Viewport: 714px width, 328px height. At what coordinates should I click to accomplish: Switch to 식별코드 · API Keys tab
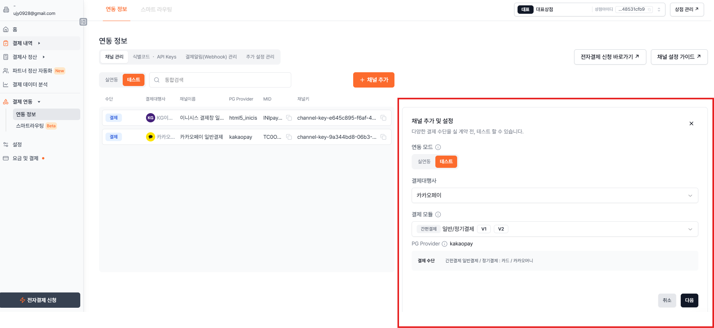(x=154, y=57)
